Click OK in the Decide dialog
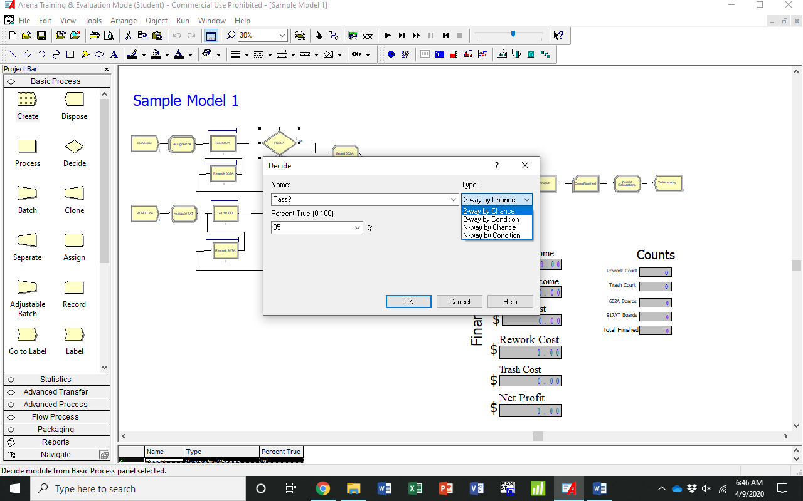 (408, 301)
